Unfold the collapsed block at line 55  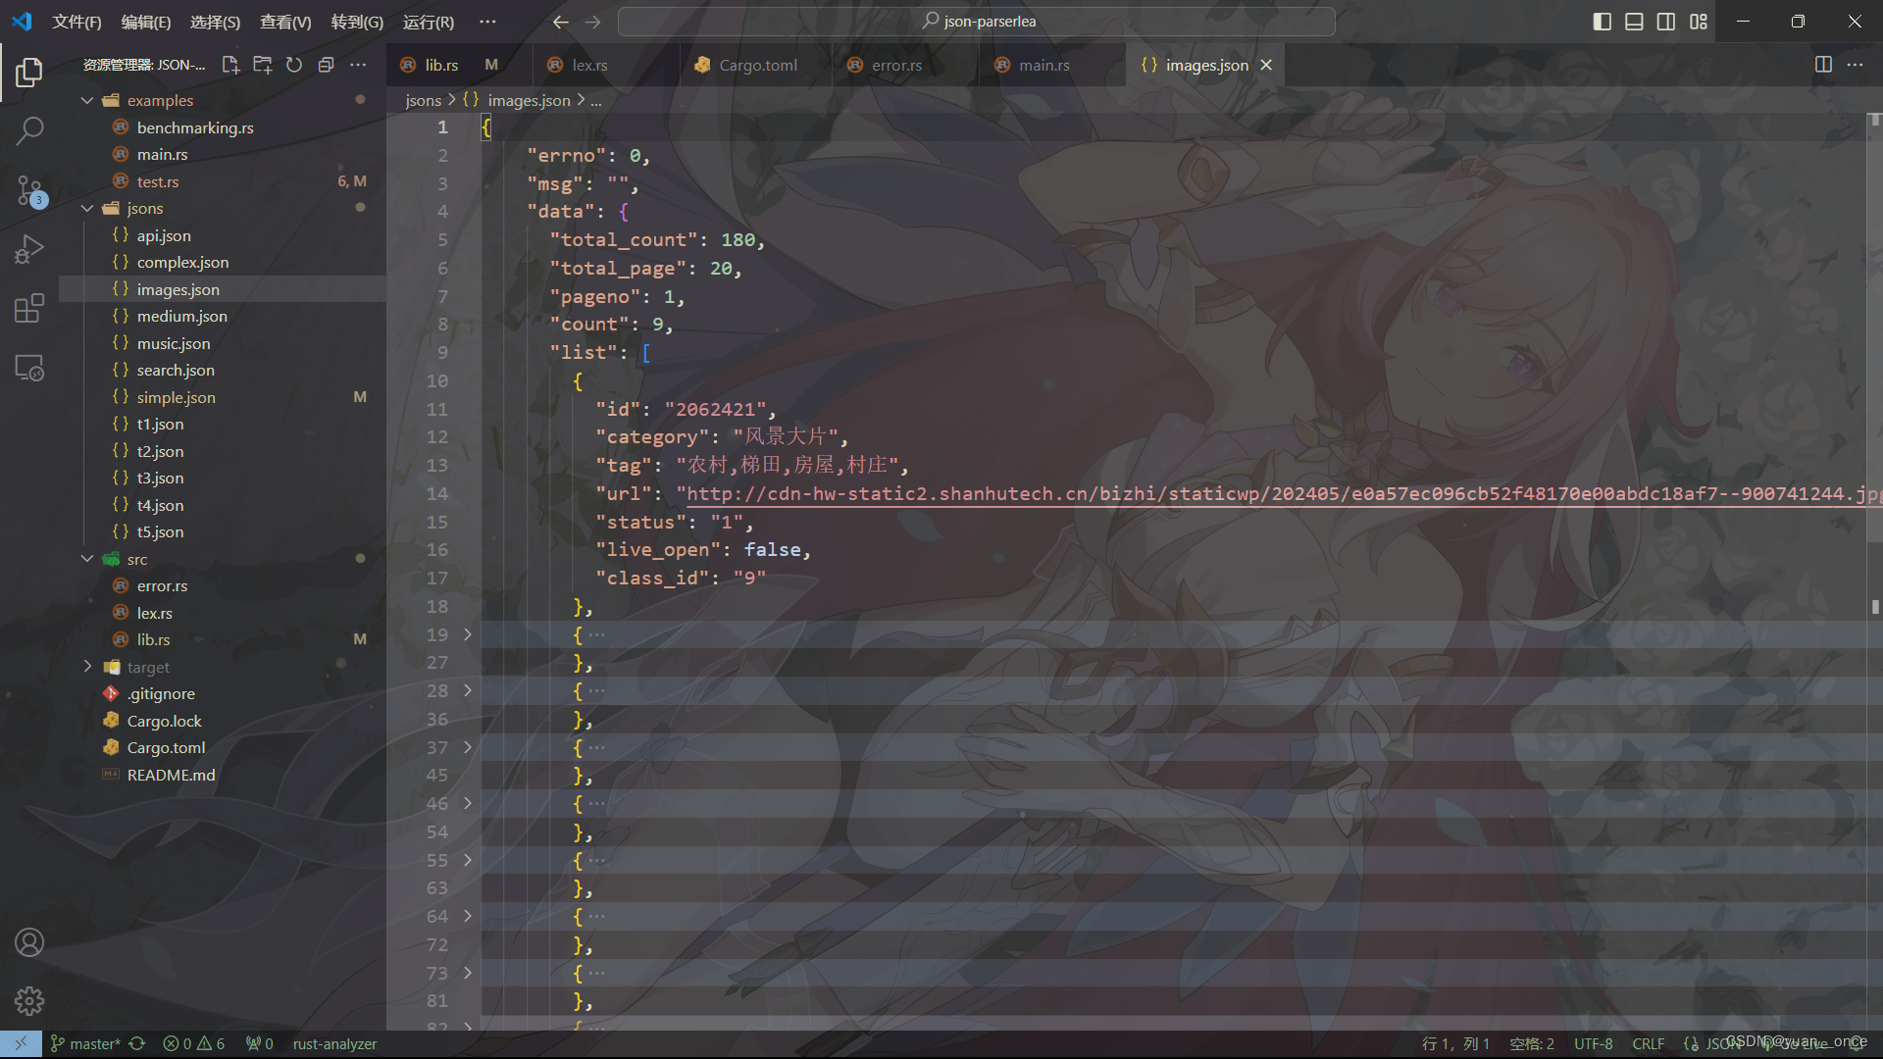click(468, 860)
